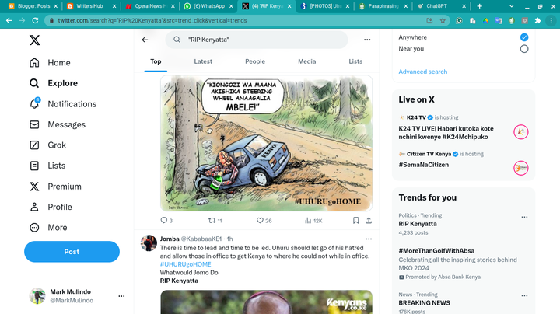Reload the page in browser toolbar
Image resolution: width=560 pixels, height=314 pixels.
35,21
